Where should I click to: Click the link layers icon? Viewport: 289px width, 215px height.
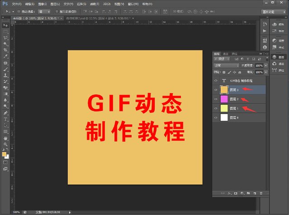pos(223,193)
